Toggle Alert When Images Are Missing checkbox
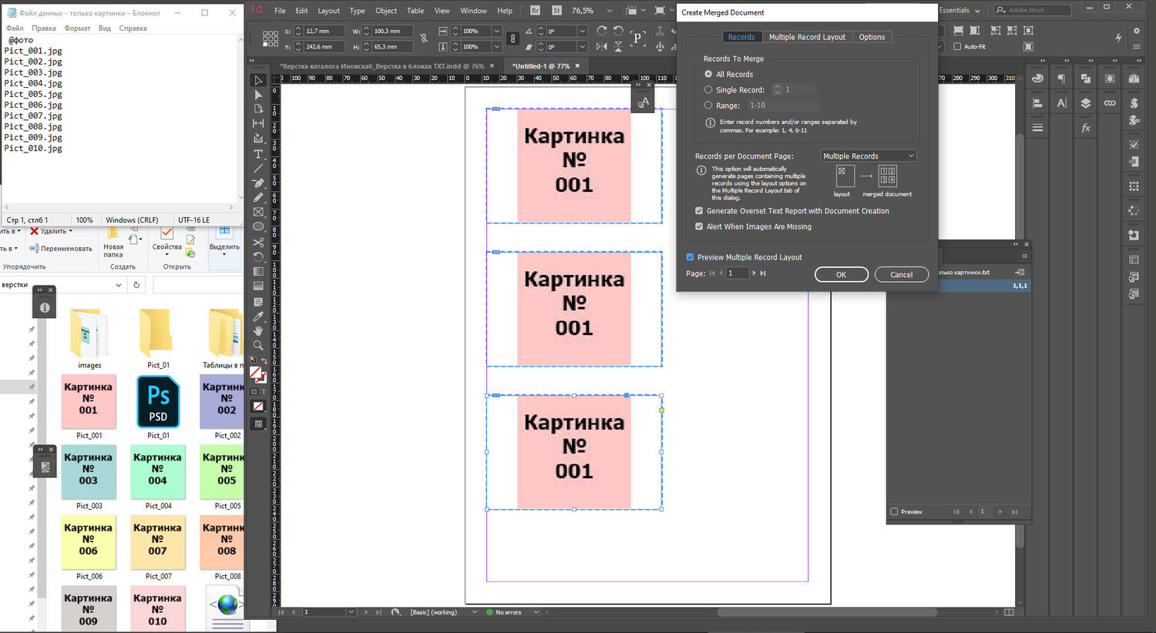This screenshot has height=633, width=1156. [699, 226]
